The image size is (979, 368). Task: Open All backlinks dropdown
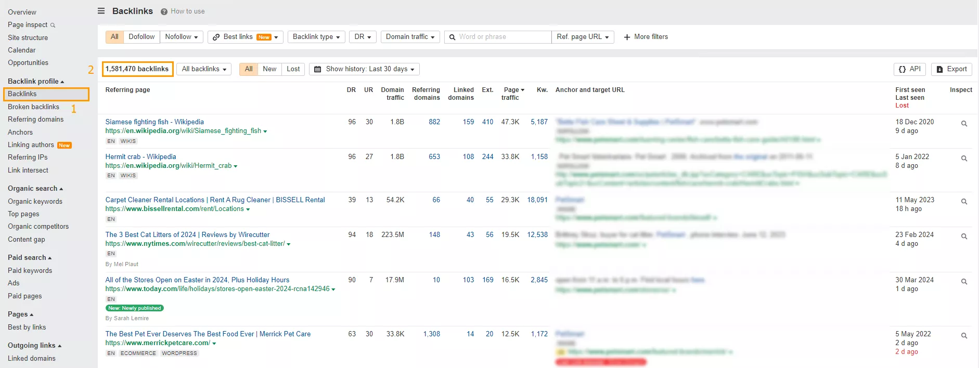coord(204,69)
